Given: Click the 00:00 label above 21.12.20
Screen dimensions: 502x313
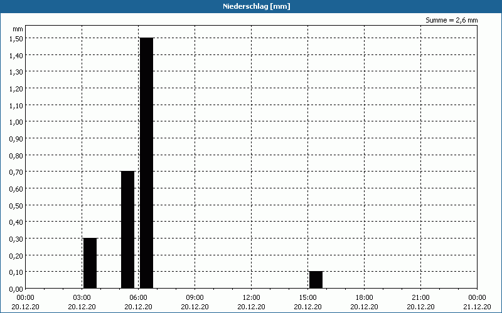Looking at the screenshot, I should tap(477, 298).
